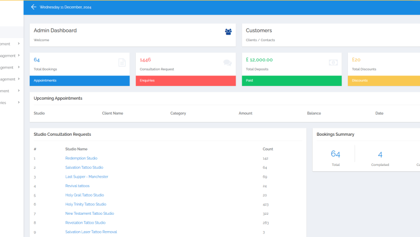Viewport: 420px width, 237px height.
Task: Open Holy Trinity Tattoo Studio link
Action: tap(85, 204)
